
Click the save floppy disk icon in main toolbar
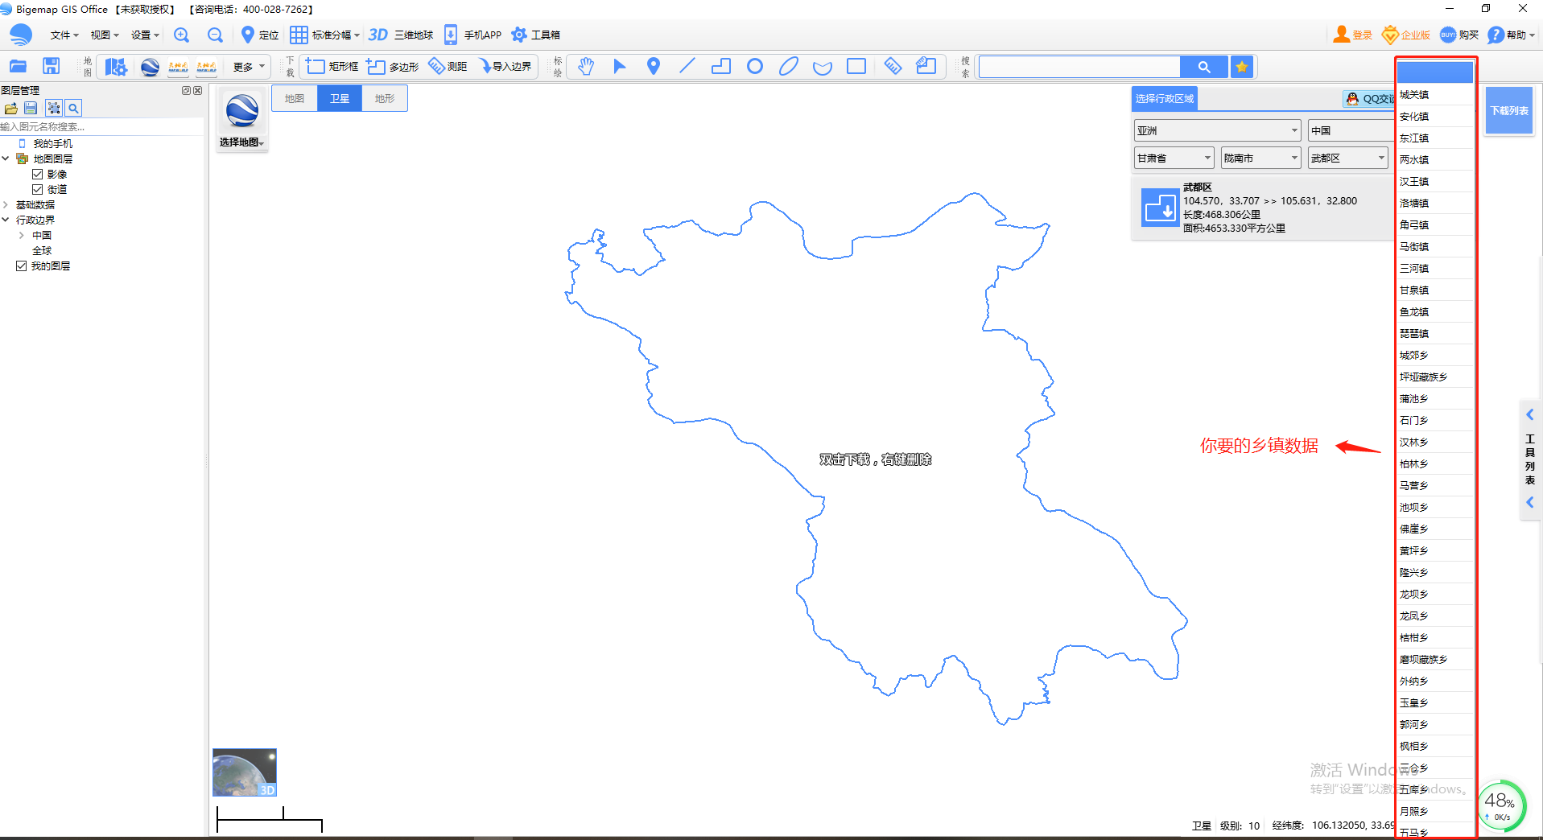52,67
